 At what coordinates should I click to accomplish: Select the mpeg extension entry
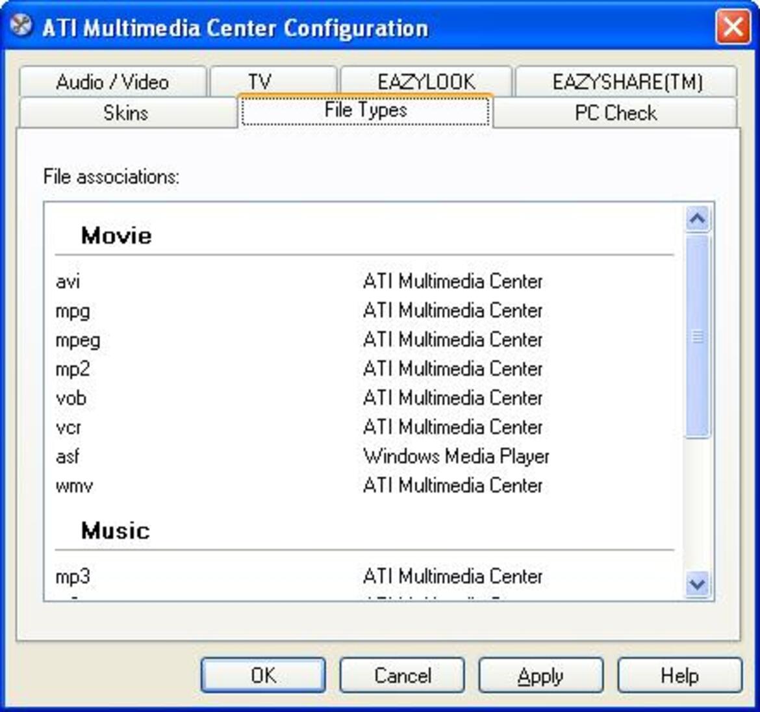78,340
